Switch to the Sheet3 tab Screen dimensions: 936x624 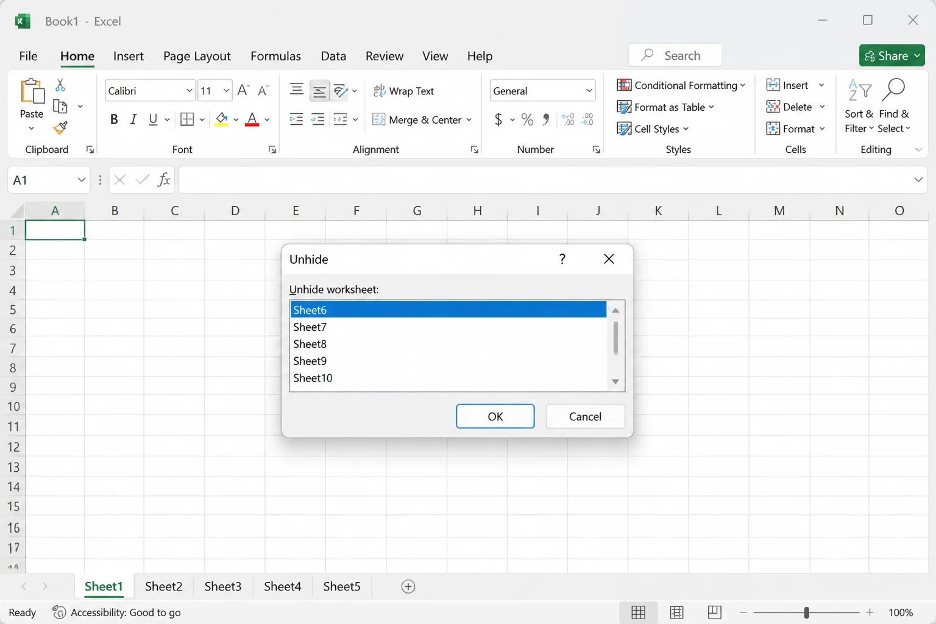click(x=223, y=586)
